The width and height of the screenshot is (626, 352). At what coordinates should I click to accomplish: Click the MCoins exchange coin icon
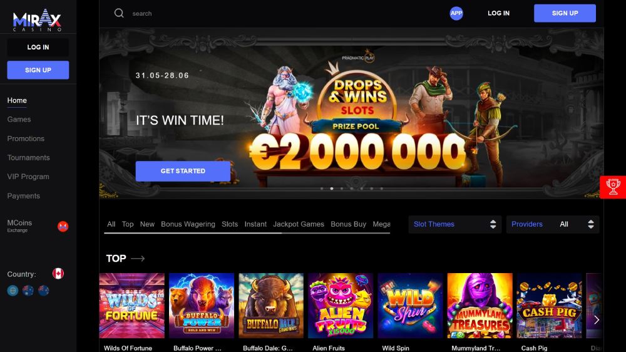[63, 227]
